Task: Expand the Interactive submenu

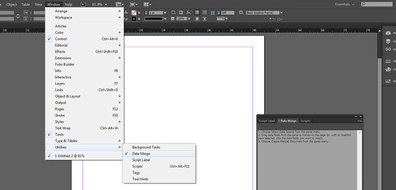Action: [85, 77]
